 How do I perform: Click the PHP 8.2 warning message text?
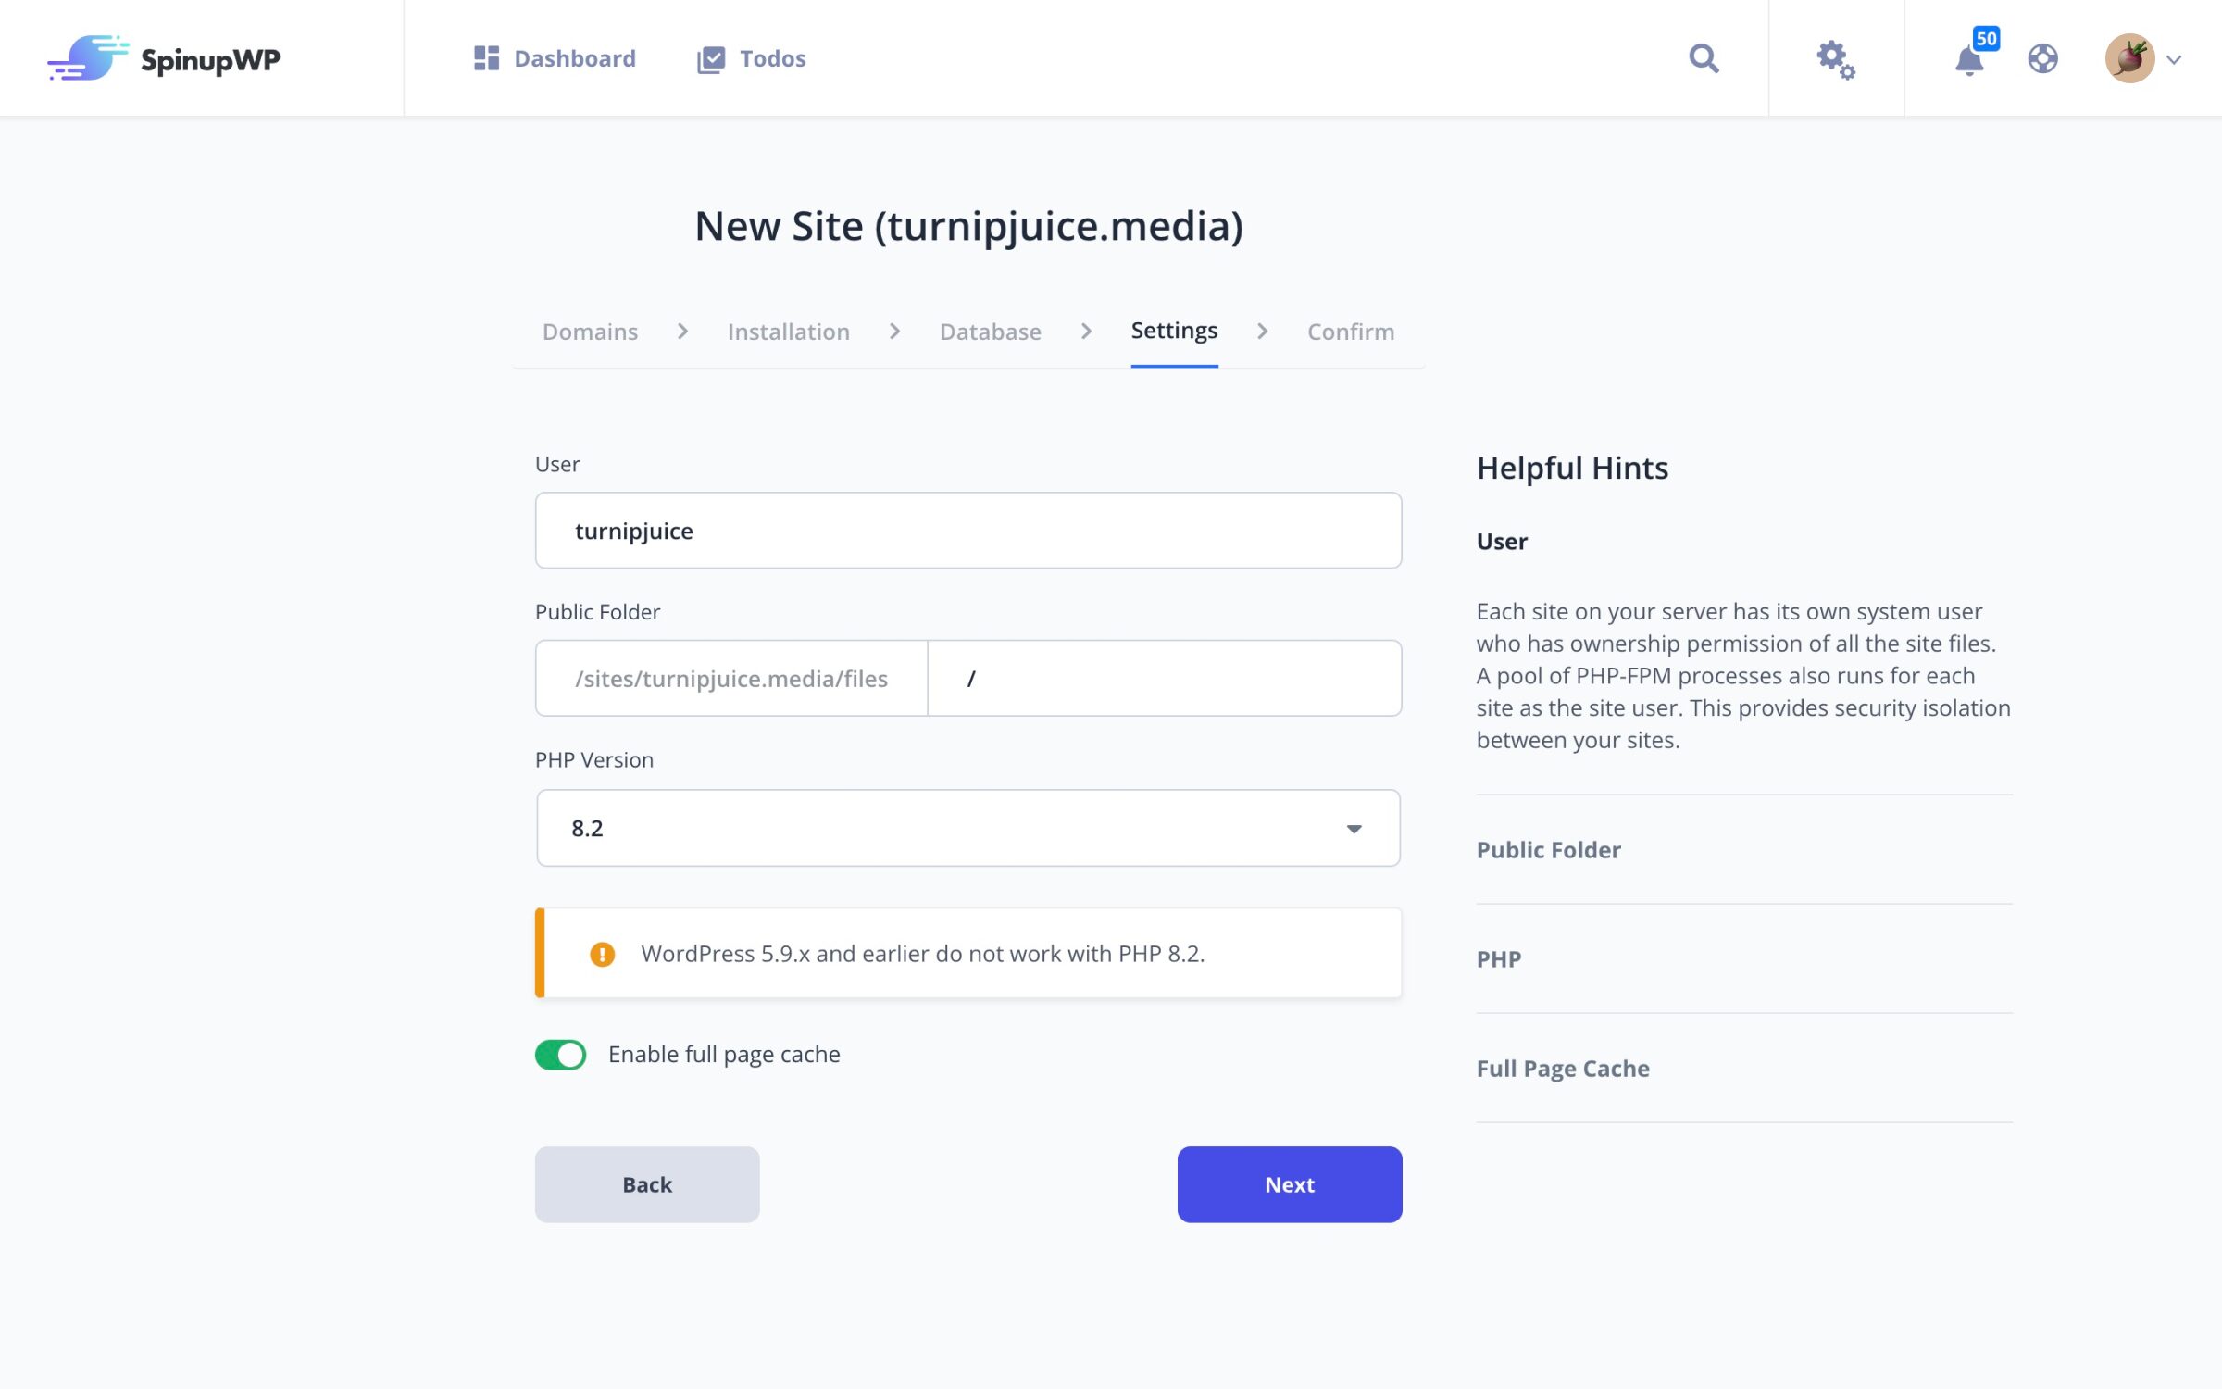[x=923, y=954]
